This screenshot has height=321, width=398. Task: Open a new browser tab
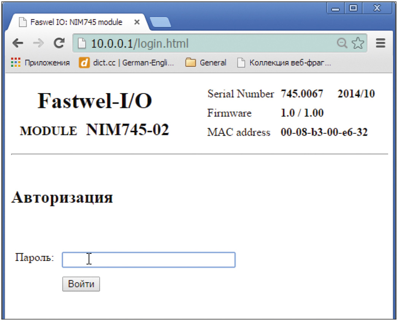(160, 22)
